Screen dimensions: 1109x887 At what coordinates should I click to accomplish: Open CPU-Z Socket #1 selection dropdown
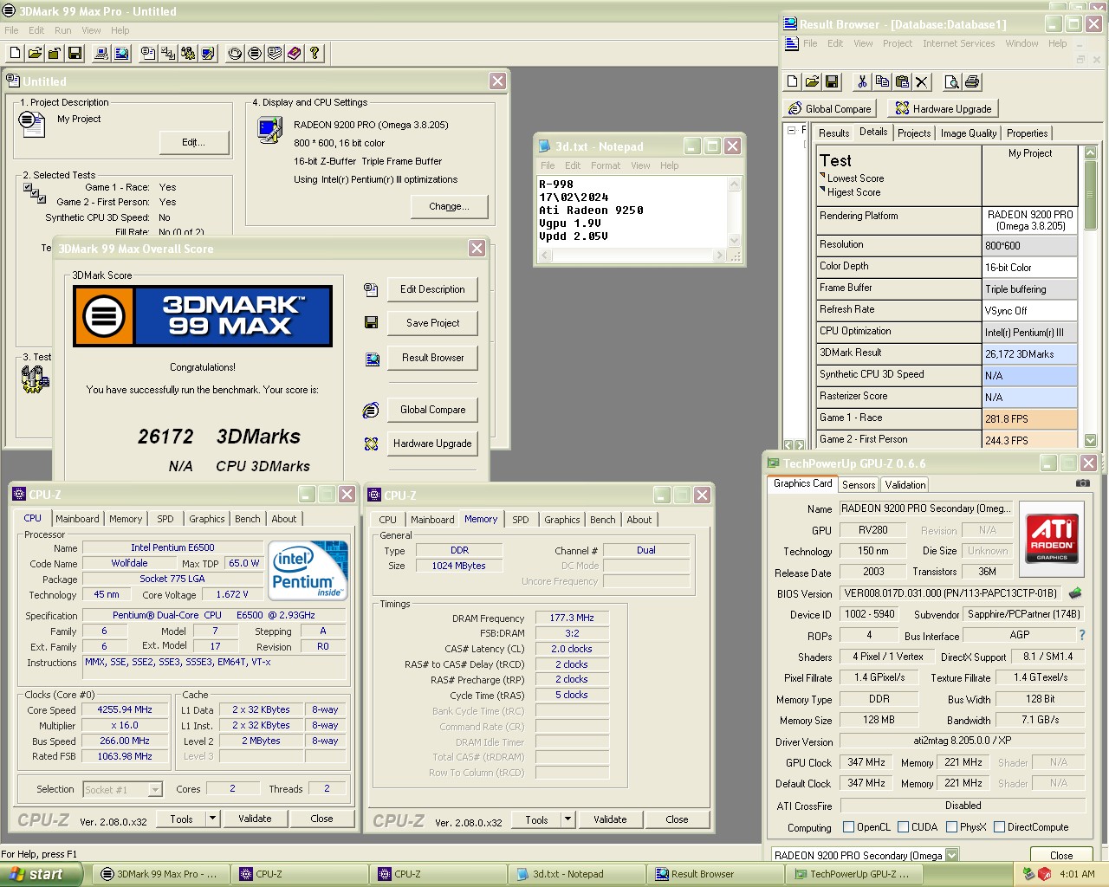[155, 789]
